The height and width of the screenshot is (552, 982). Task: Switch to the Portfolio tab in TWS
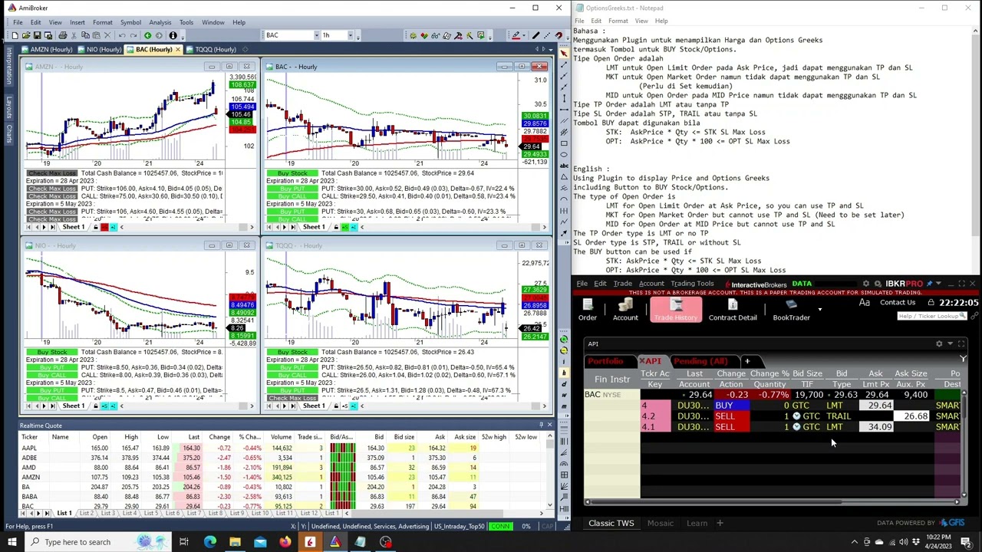[x=606, y=360]
